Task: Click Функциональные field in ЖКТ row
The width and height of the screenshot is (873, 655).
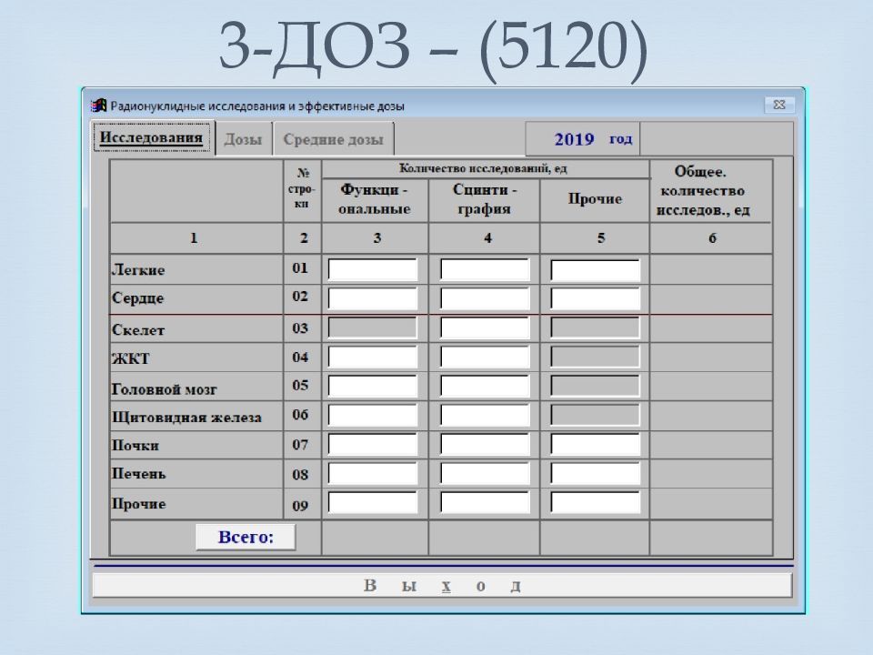Action: (372, 358)
